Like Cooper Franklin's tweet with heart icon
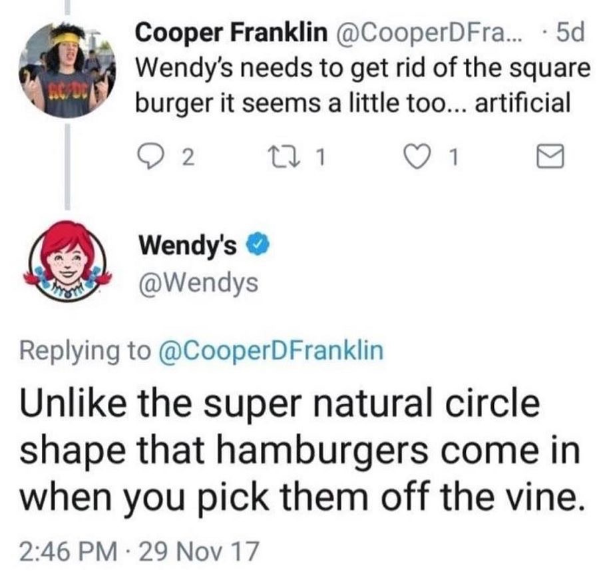The image size is (599, 584). (x=419, y=158)
